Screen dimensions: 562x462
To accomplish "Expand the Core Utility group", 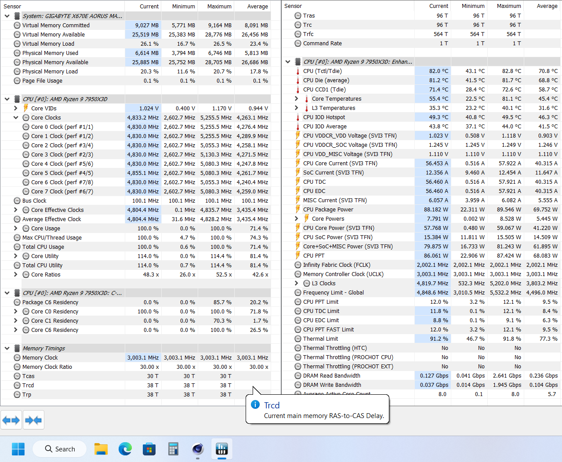I will pyautogui.click(x=16, y=256).
